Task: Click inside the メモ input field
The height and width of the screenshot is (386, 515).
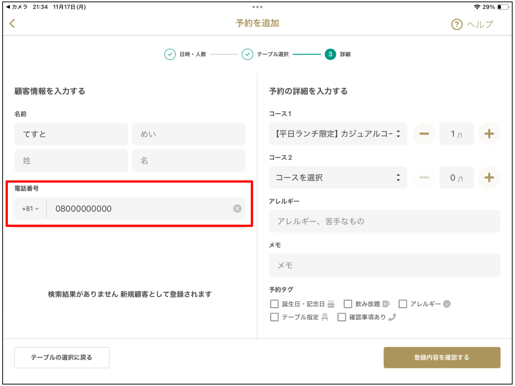Action: click(385, 265)
